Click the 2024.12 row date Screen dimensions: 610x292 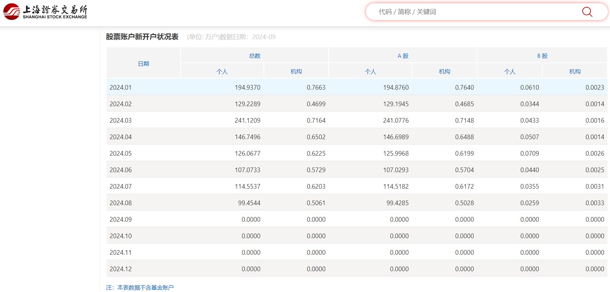point(120,269)
